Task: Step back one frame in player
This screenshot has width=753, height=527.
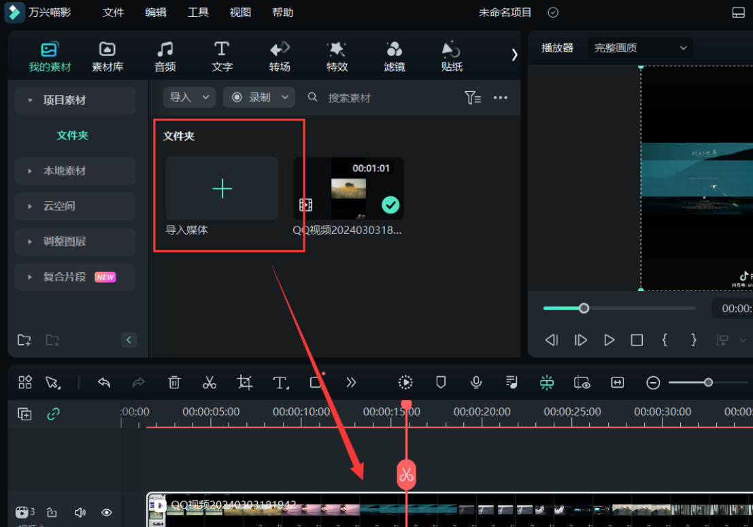Action: tap(551, 340)
